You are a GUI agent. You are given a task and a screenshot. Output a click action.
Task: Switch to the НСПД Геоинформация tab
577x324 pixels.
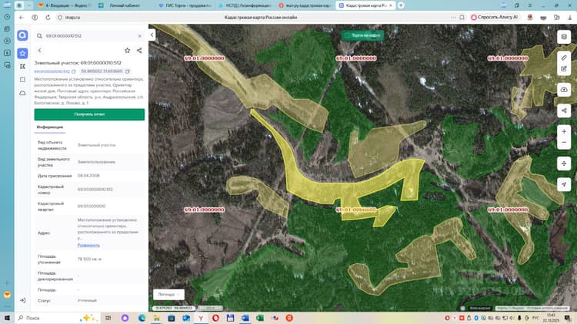coord(245,5)
